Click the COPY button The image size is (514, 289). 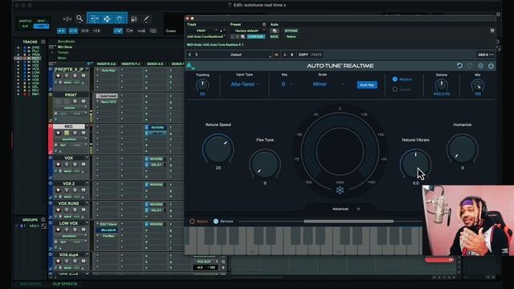click(x=304, y=55)
